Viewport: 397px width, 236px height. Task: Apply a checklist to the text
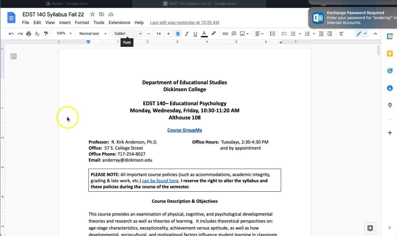point(284,34)
